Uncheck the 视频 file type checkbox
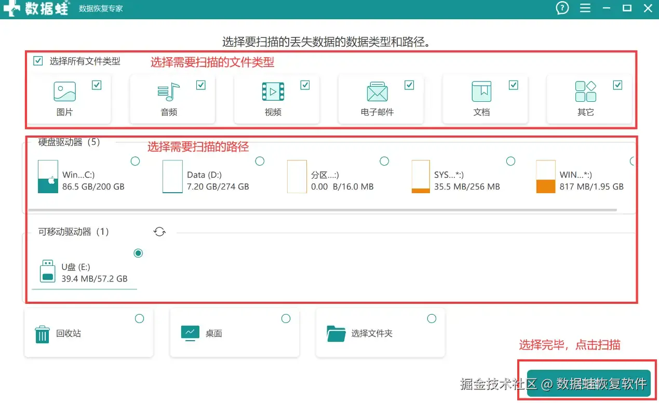This screenshot has width=659, height=403. (305, 85)
